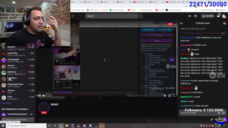The image size is (228, 128).
Task: Open Auction Marketplace bookmark
Action: point(146,10)
